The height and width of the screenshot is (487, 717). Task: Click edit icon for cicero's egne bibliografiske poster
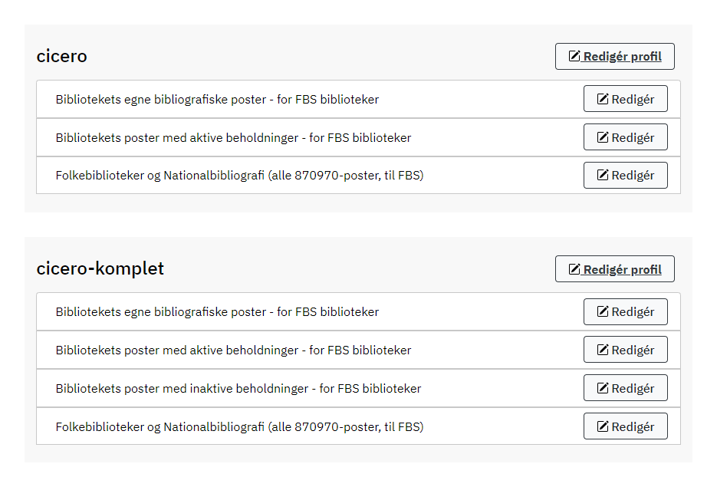click(603, 99)
